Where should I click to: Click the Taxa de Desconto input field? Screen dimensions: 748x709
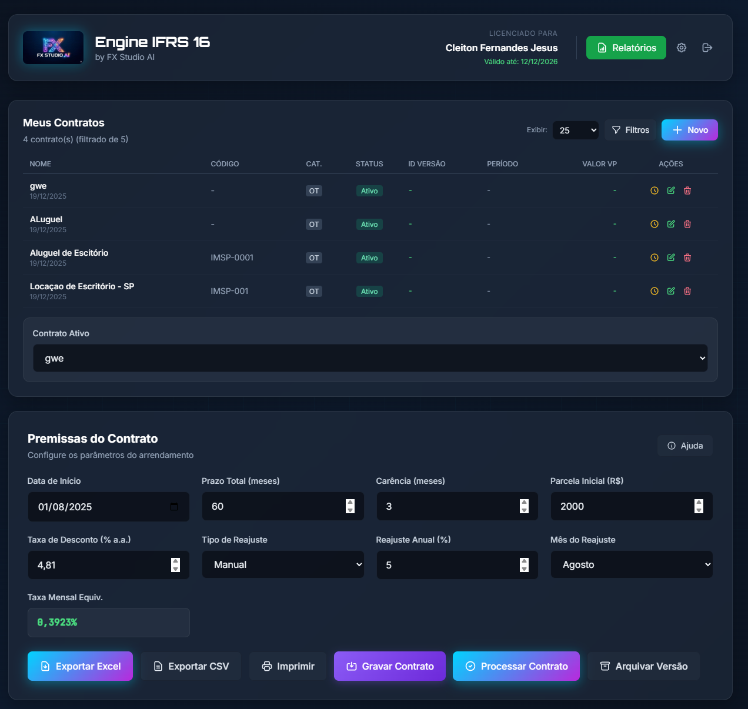coord(100,565)
